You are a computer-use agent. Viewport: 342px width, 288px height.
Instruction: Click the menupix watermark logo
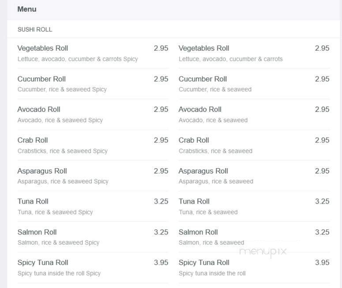point(263,251)
